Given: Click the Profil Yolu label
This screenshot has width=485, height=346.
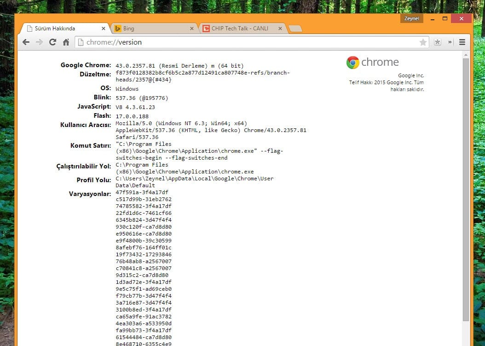Looking at the screenshot, I should [x=94, y=180].
